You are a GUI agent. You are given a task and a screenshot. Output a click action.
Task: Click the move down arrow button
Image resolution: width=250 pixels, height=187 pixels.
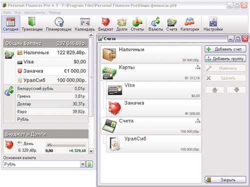tap(236, 90)
